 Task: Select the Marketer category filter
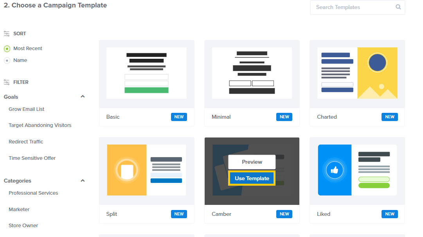[19, 209]
